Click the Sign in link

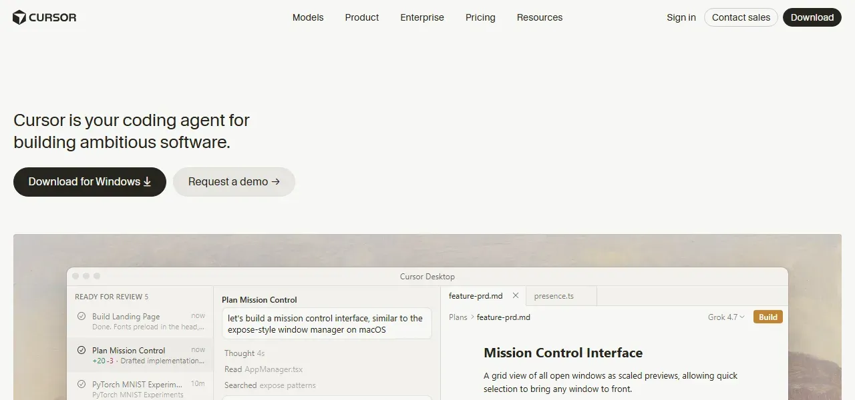[681, 17]
